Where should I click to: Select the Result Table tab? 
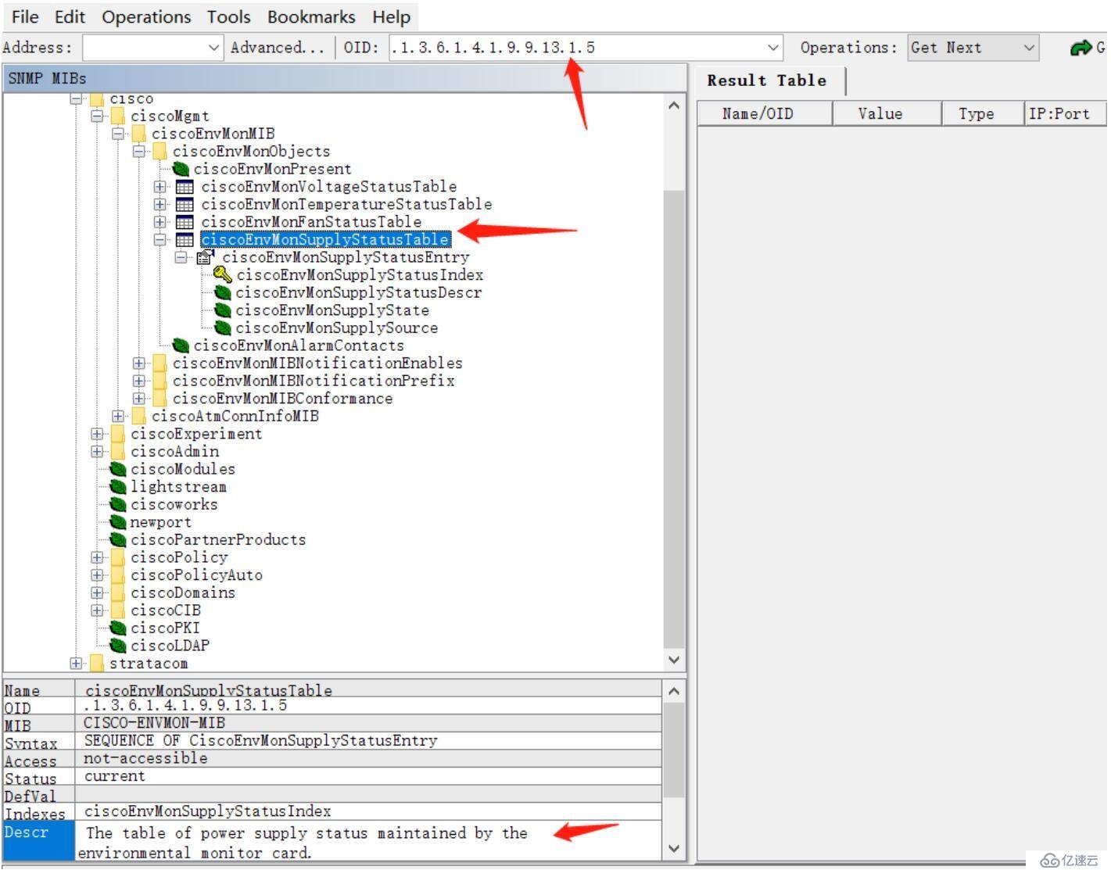tap(767, 81)
